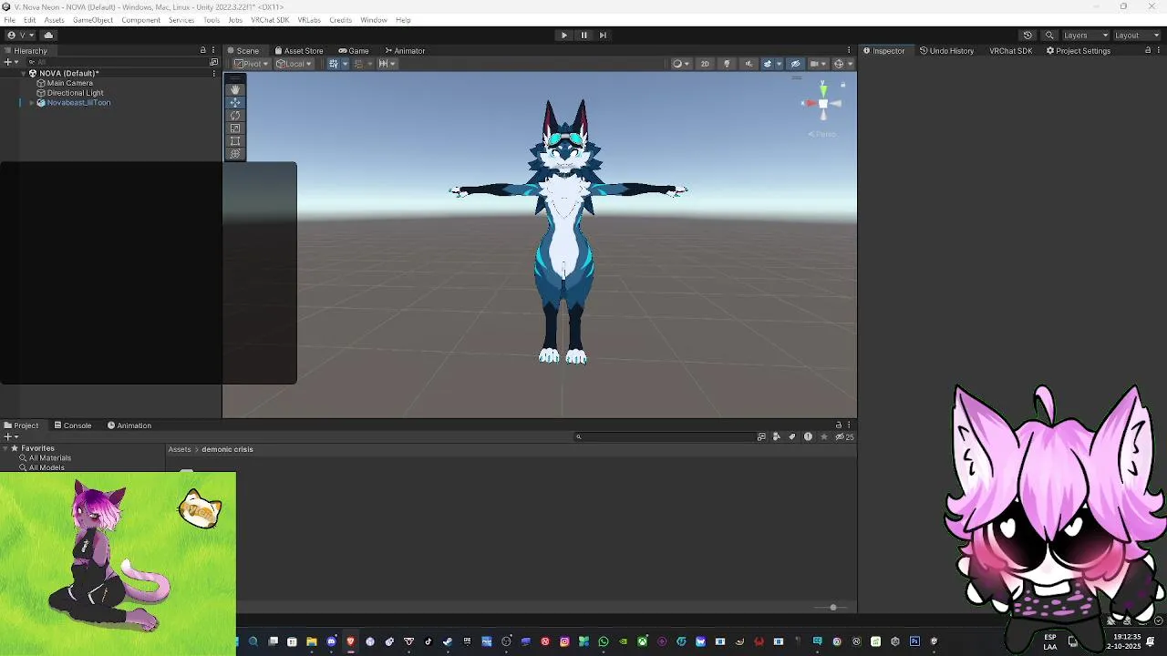This screenshot has width=1167, height=656.
Task: Toggle grid snapping button
Action: 358,64
